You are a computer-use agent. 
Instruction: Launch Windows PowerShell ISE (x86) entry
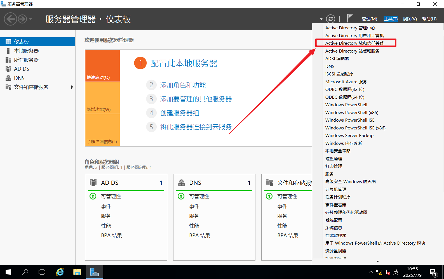pyautogui.click(x=355, y=128)
